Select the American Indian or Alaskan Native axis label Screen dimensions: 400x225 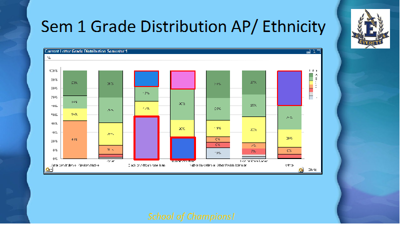tap(75, 165)
